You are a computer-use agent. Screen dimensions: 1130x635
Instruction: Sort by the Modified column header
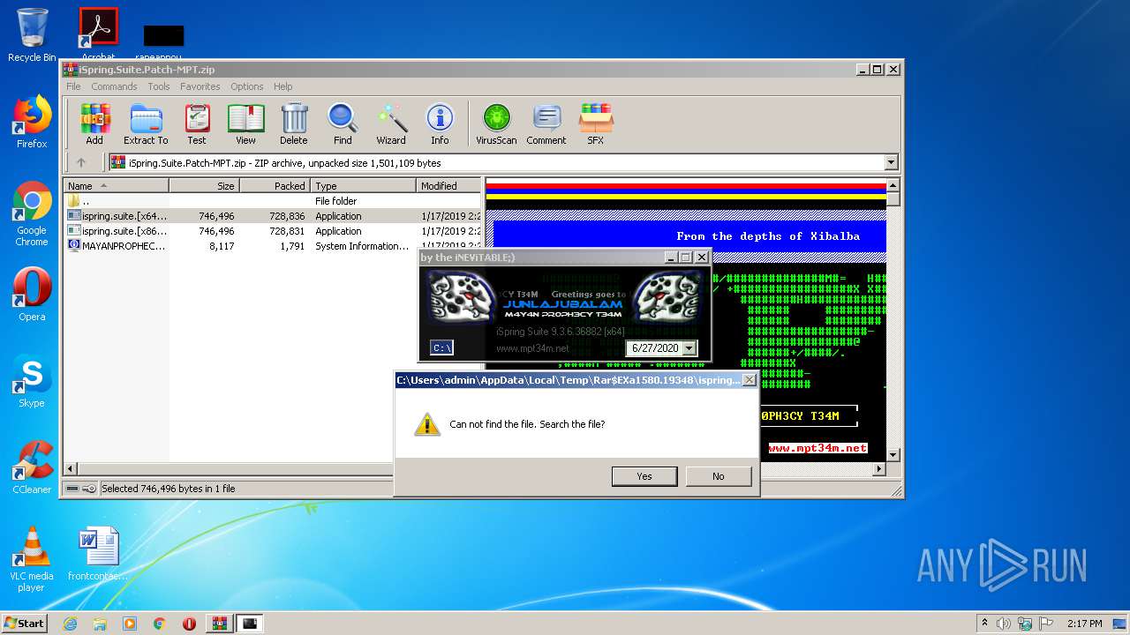point(448,186)
